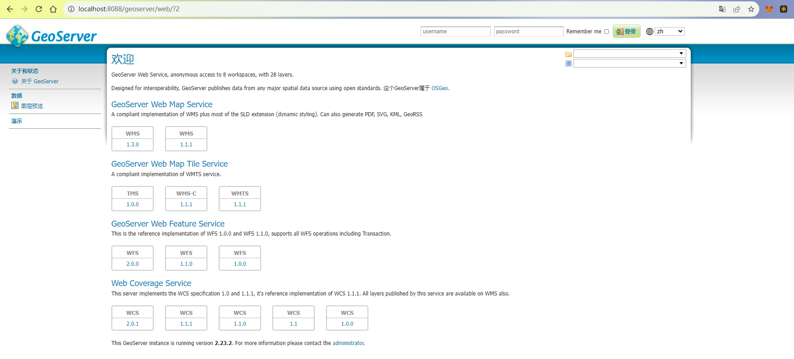Open the dark extension icon beside MetaMask
Image resolution: width=794 pixels, height=359 pixels.
coord(784,9)
